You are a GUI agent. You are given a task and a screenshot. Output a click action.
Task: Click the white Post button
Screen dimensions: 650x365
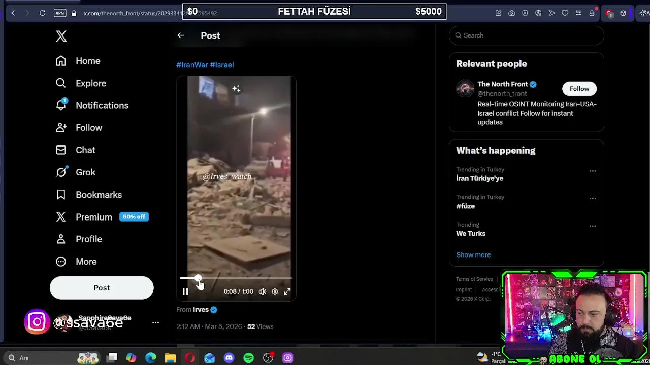(102, 288)
